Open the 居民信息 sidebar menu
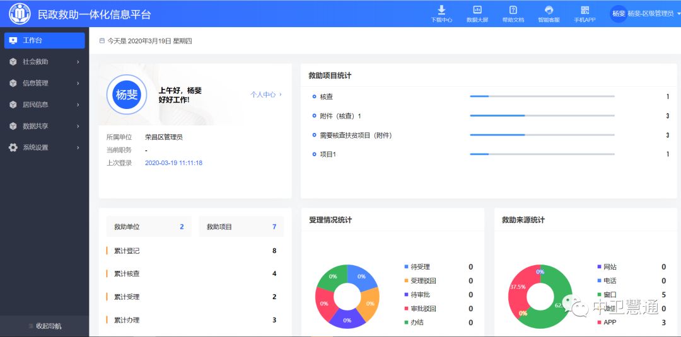 (x=44, y=105)
